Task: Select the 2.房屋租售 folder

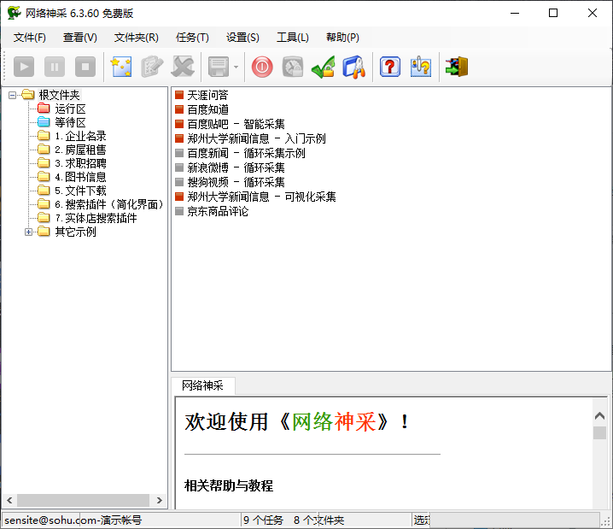Action: (x=80, y=150)
